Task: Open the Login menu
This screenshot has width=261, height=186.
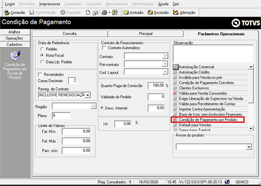Action: click(10, 4)
